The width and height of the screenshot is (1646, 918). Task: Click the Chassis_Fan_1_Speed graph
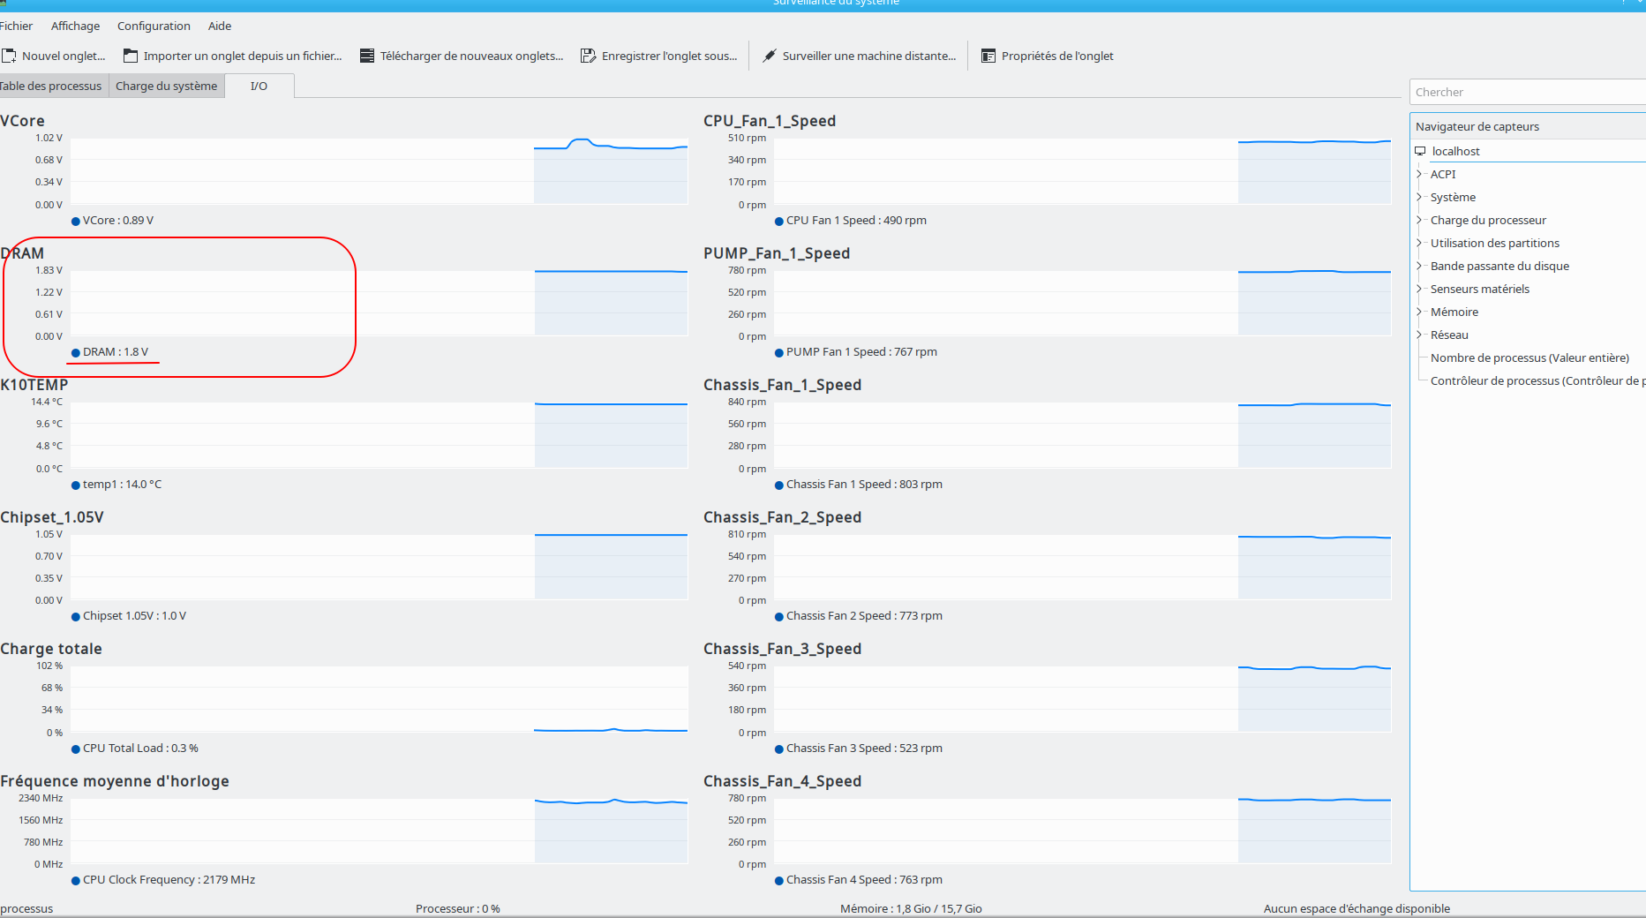[x=1082, y=435]
